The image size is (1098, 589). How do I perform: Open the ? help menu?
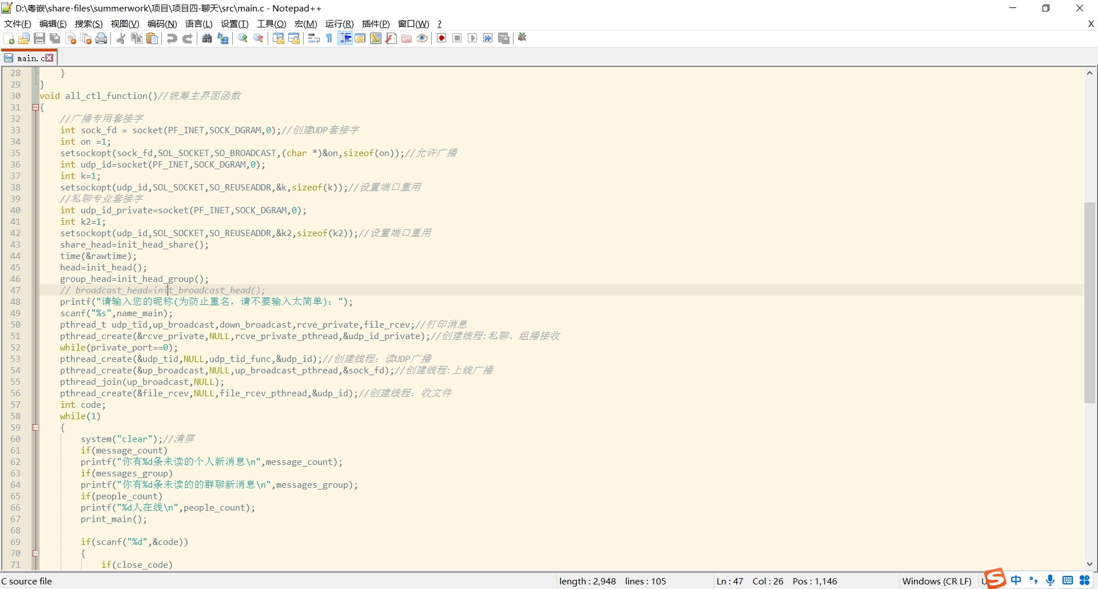point(439,24)
